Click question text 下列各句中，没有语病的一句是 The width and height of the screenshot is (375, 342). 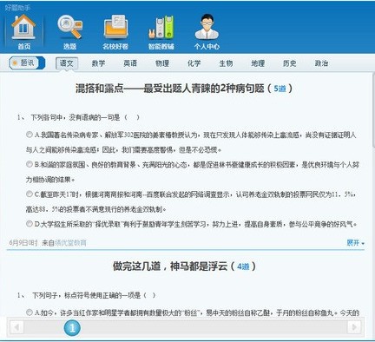pyautogui.click(x=75, y=117)
